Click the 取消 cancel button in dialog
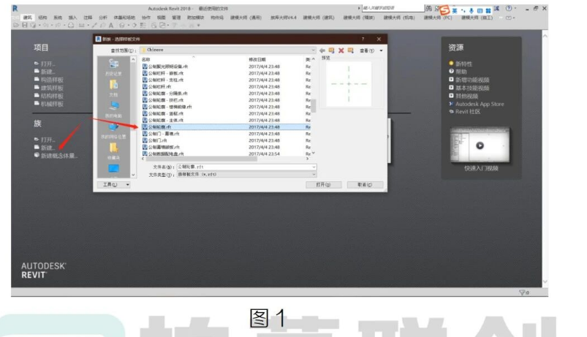Screen dimensions: 587x337 pos(365,185)
